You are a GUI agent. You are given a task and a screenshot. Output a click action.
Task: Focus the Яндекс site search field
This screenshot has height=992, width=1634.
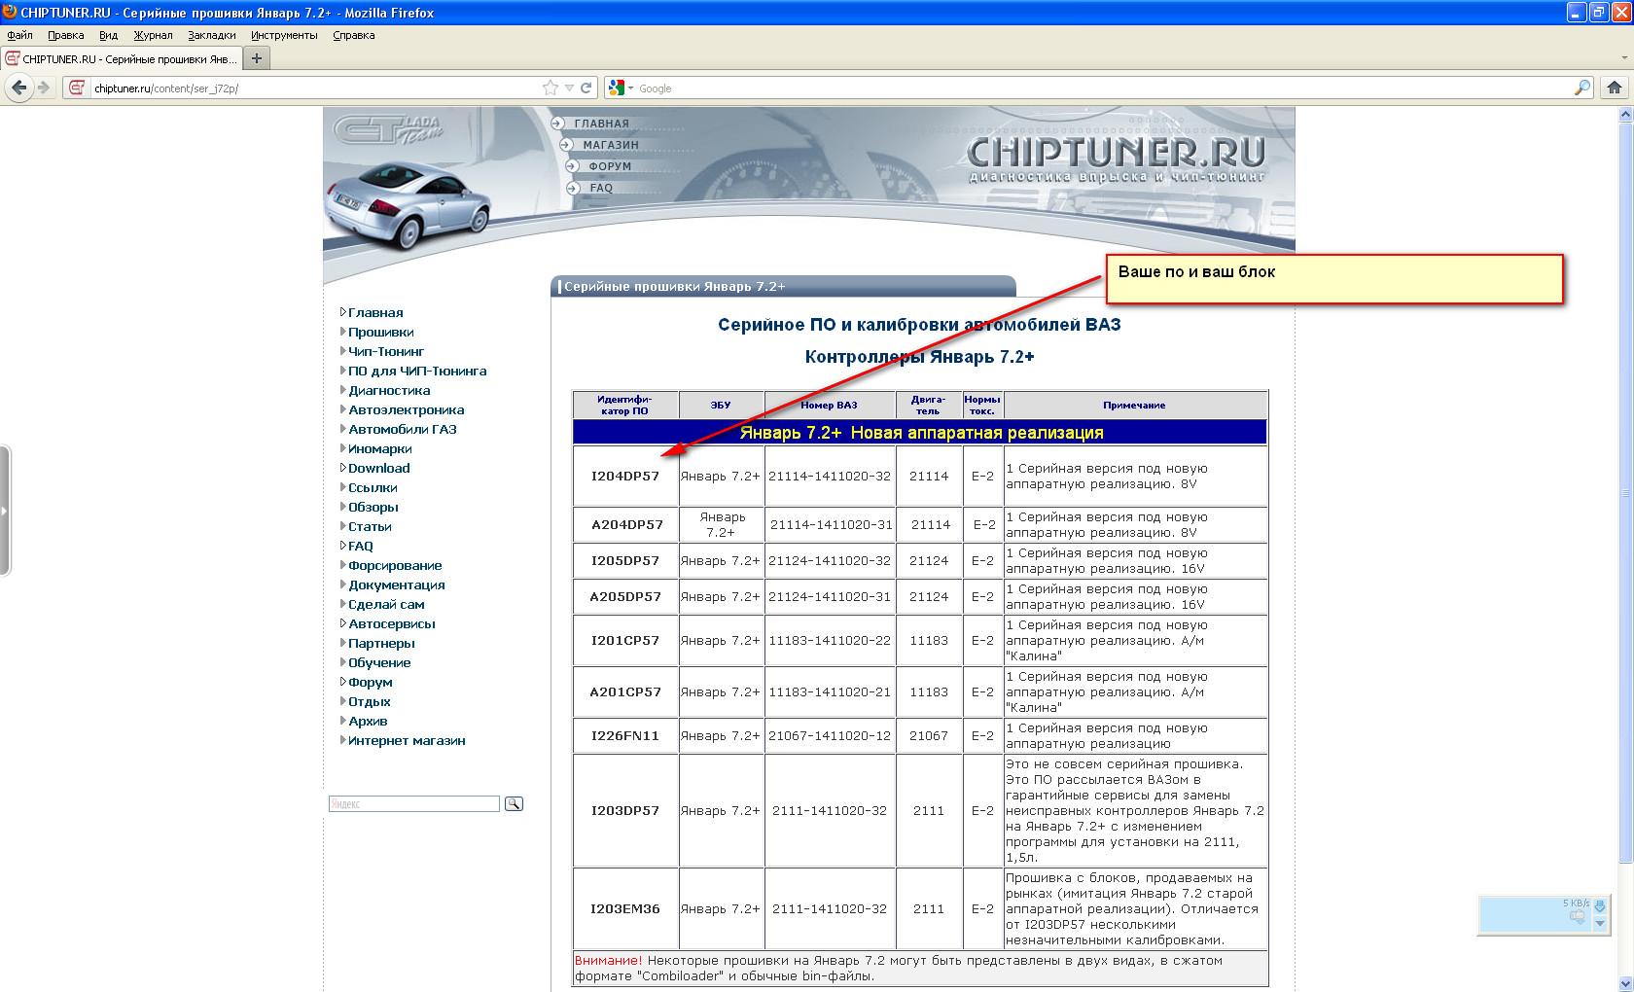tap(414, 804)
